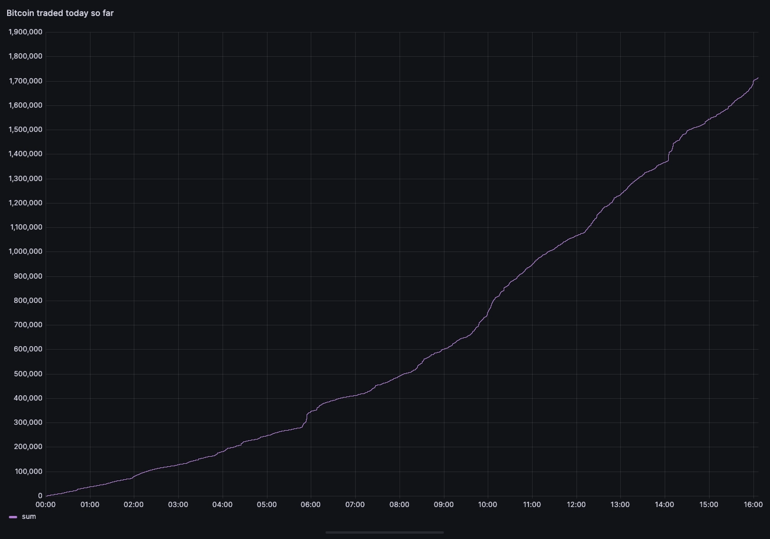This screenshot has width=770, height=539.
Task: Click the '1,800,000' y-axis label
Action: point(25,56)
